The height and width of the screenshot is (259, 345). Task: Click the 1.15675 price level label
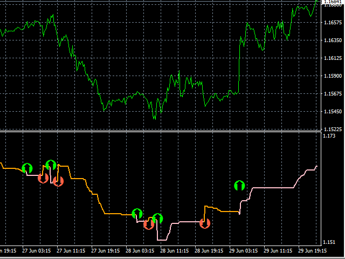(333, 94)
